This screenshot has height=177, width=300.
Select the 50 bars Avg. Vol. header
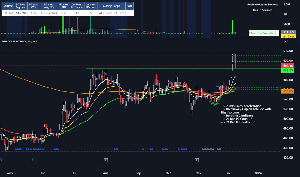tap(21, 6)
